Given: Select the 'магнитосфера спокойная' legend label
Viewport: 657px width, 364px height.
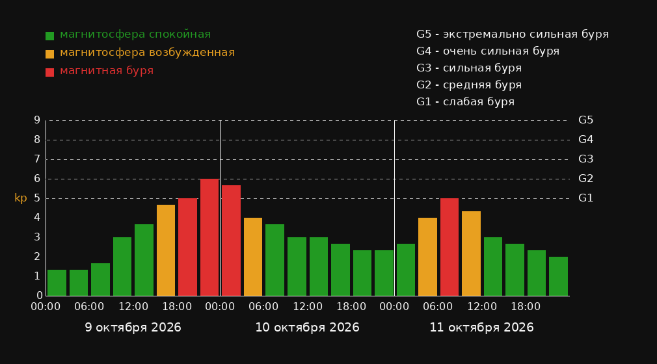Looking at the screenshot, I should pos(135,34).
